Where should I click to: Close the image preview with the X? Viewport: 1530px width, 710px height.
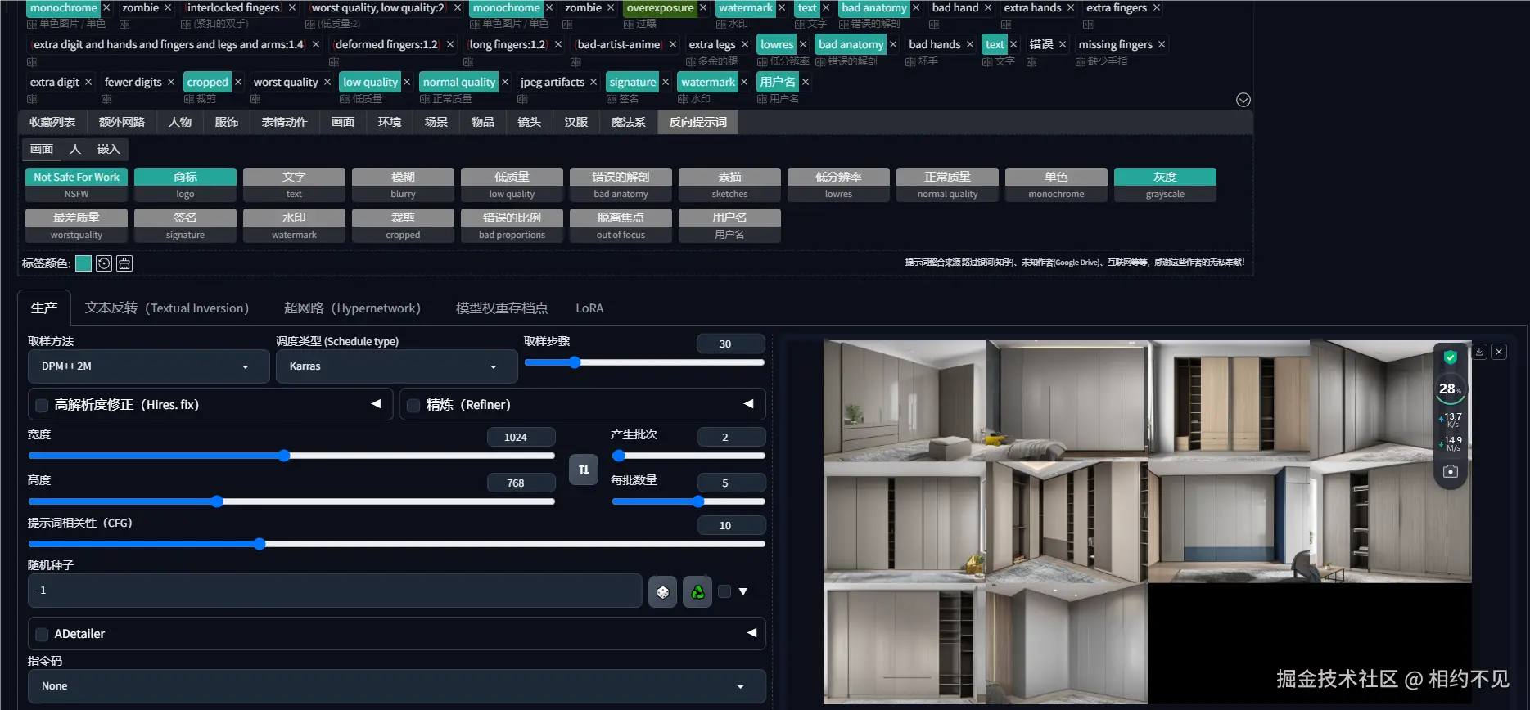[x=1499, y=352]
